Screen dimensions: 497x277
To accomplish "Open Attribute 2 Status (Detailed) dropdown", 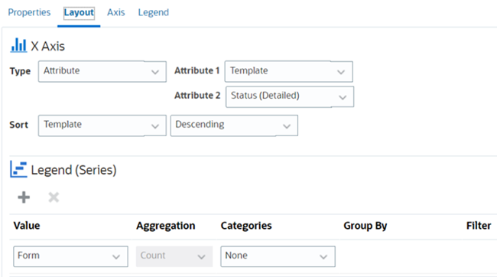I will 290,96.
